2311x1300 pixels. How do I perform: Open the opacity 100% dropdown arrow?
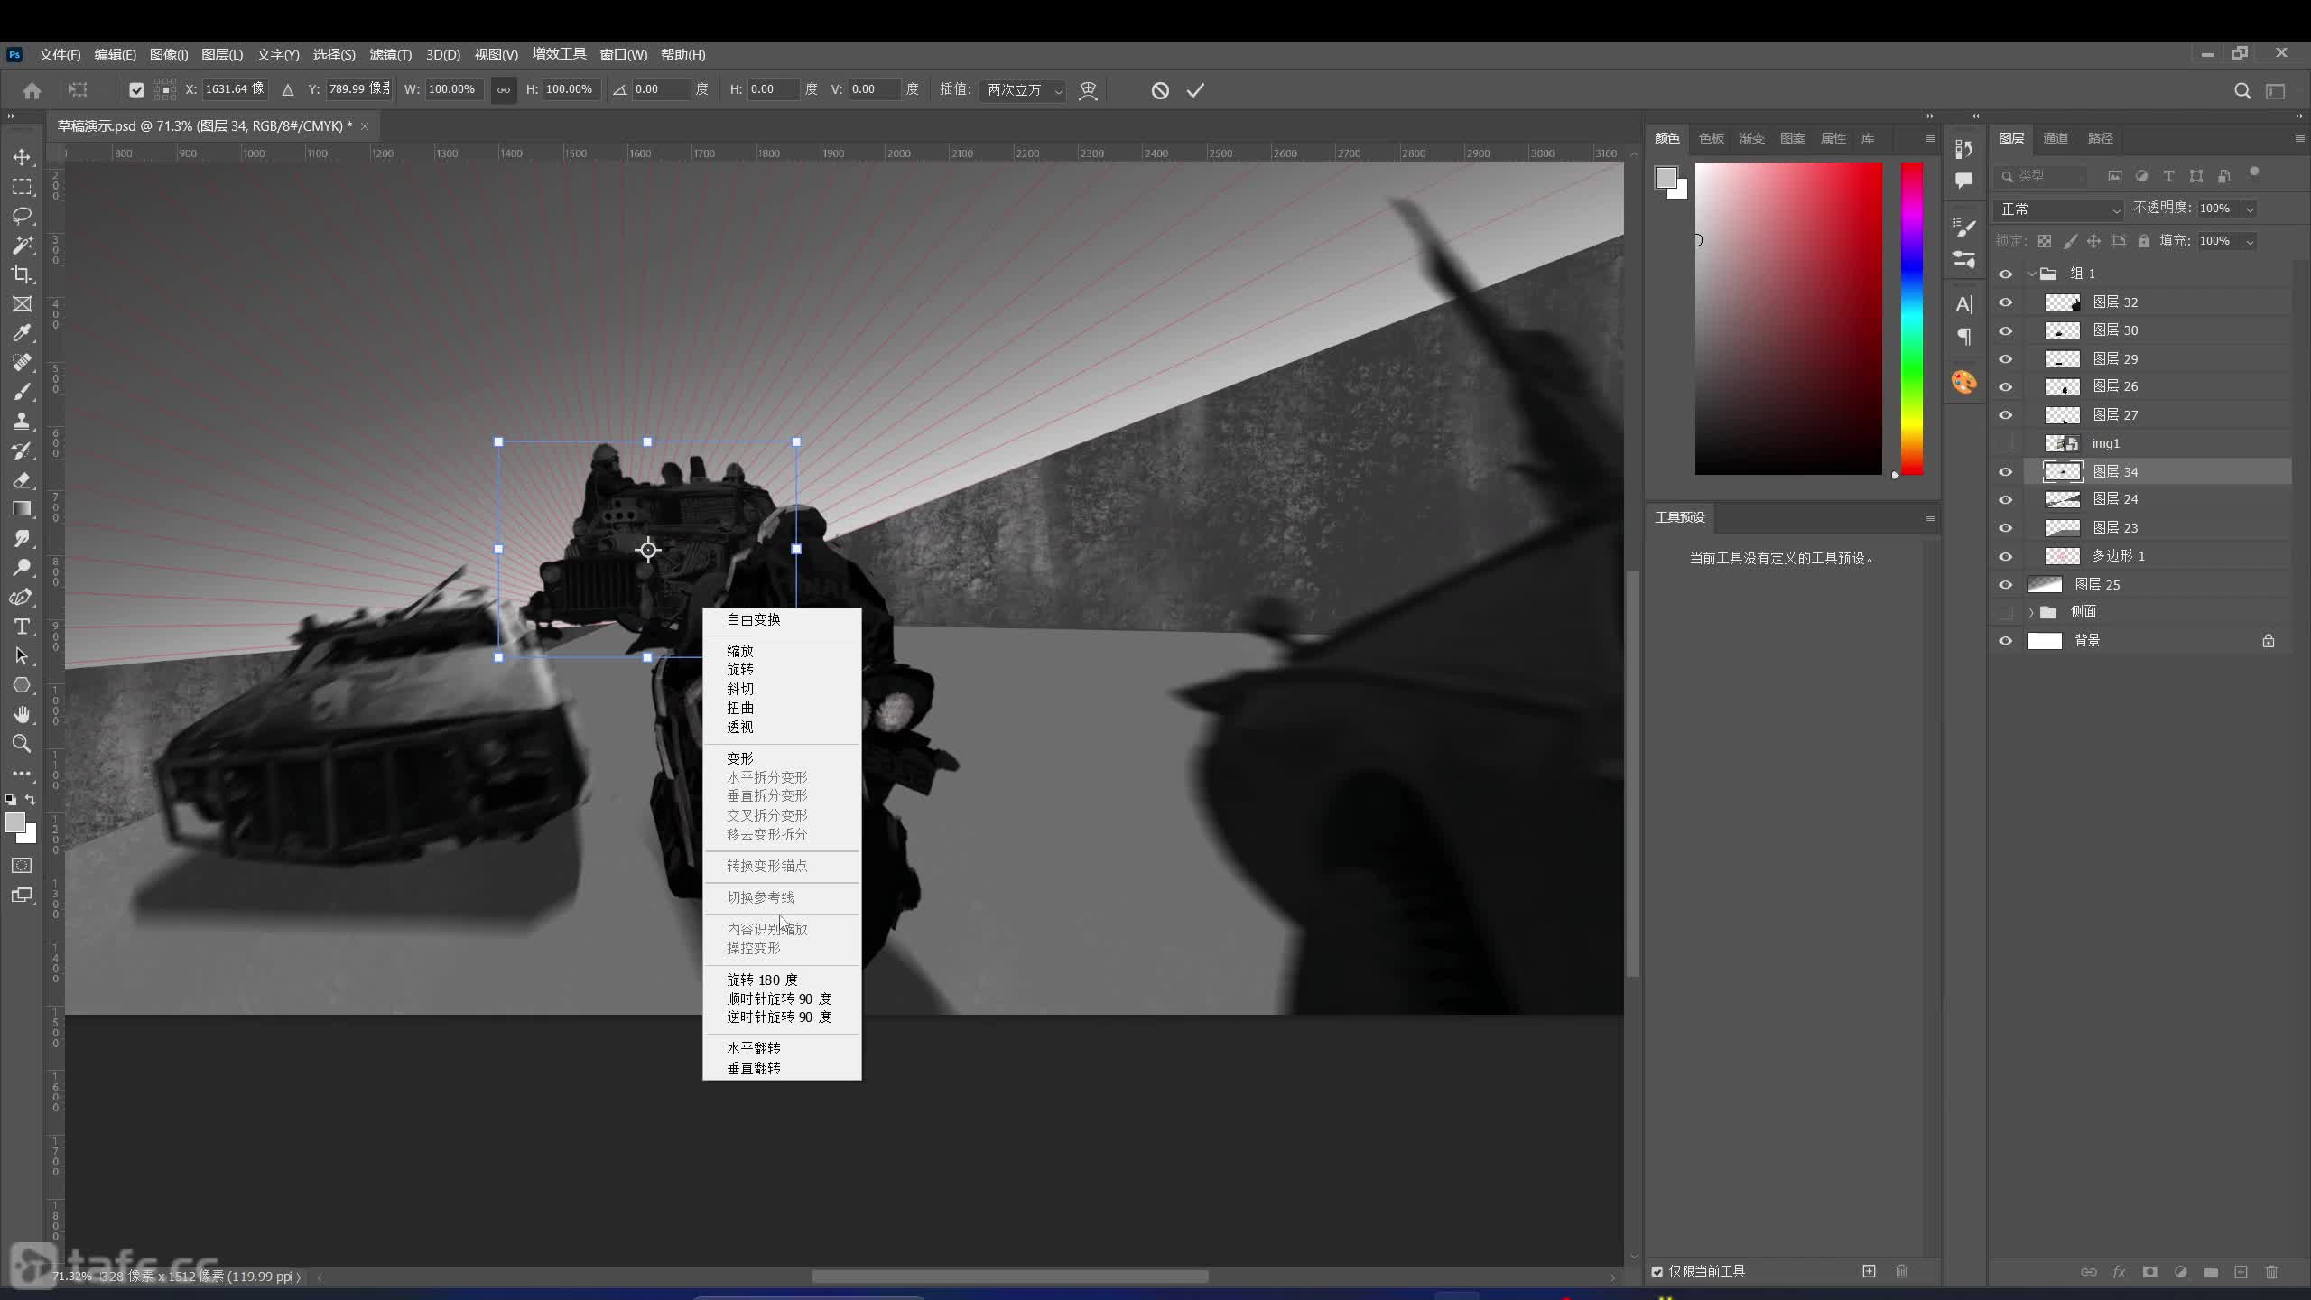pos(2250,209)
